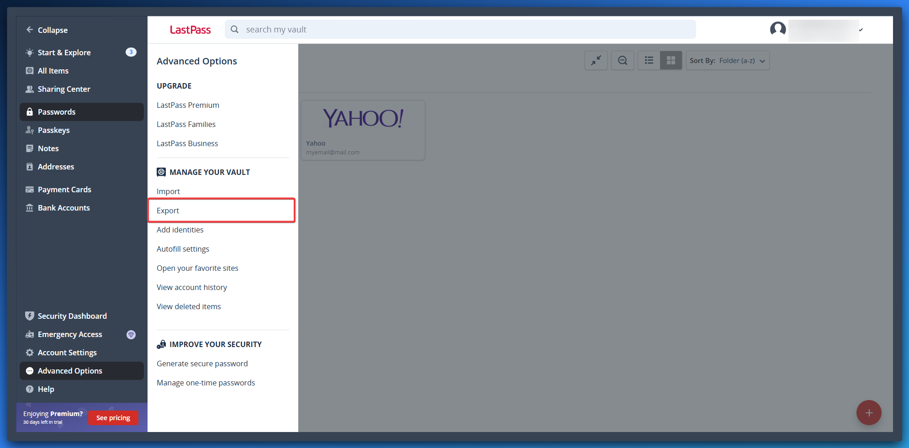The width and height of the screenshot is (909, 448).
Task: Click Emergency Access premium diamond badge
Action: click(131, 334)
